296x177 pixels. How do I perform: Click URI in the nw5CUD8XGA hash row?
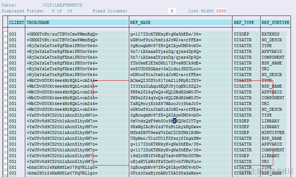pyautogui.click(x=265, y=69)
